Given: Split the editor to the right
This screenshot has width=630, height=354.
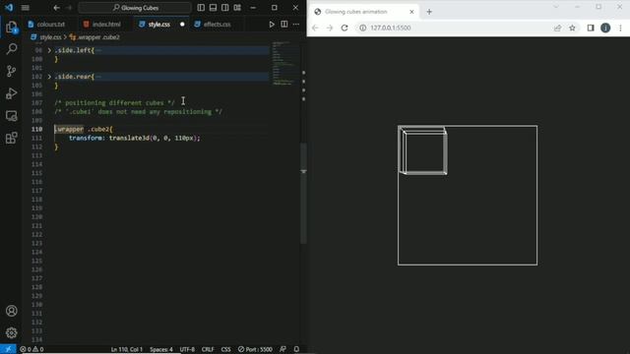Looking at the screenshot, I should (x=284, y=25).
